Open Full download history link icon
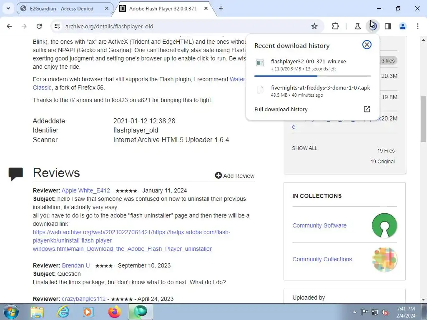The width and height of the screenshot is (427, 320). 367,109
